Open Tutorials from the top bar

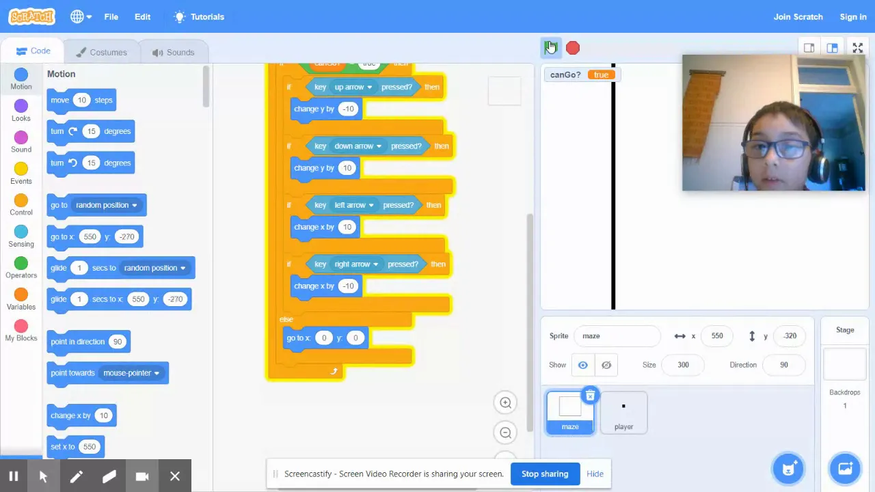(x=199, y=16)
